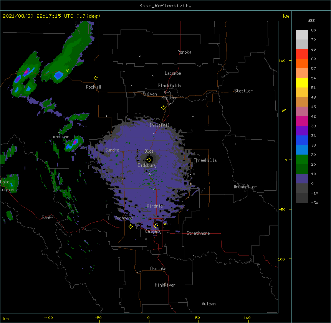Click the Strathmore town label
This screenshot has width=331, height=323.
tap(198, 233)
